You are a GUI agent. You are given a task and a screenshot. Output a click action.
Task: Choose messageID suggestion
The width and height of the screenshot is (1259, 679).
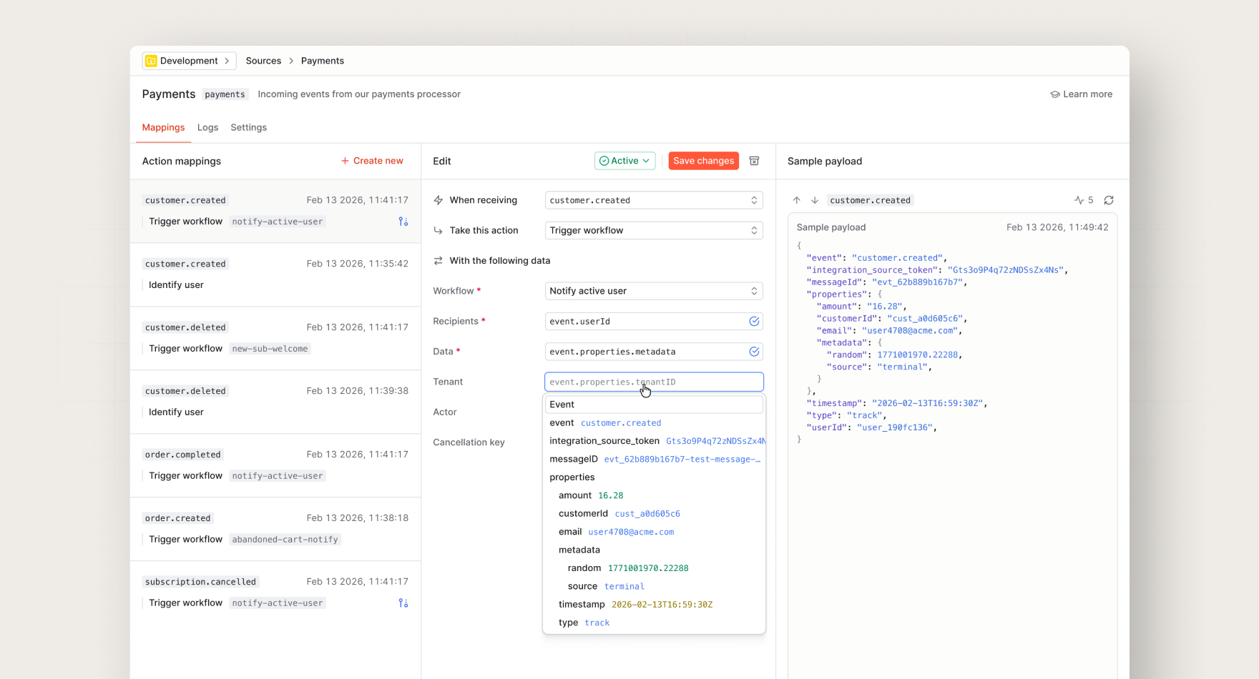click(654, 459)
